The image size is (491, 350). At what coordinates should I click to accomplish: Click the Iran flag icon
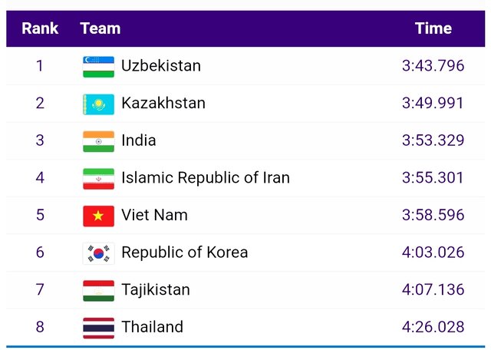(98, 178)
